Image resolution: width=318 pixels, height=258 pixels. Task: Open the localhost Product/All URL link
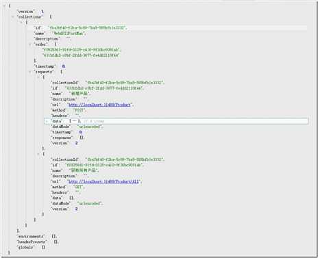pos(103,181)
